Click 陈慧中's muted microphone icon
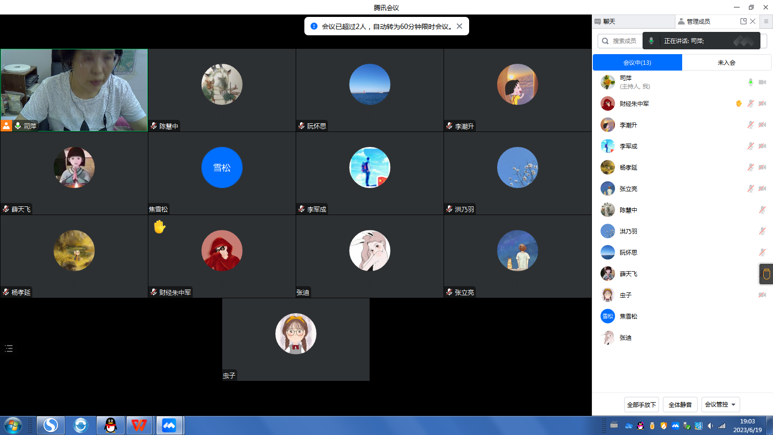Screen dimensions: 773x435 coord(762,210)
